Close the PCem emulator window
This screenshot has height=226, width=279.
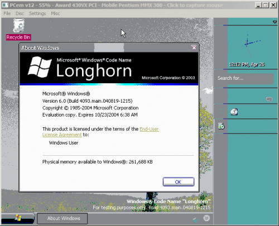[x=273, y=5]
